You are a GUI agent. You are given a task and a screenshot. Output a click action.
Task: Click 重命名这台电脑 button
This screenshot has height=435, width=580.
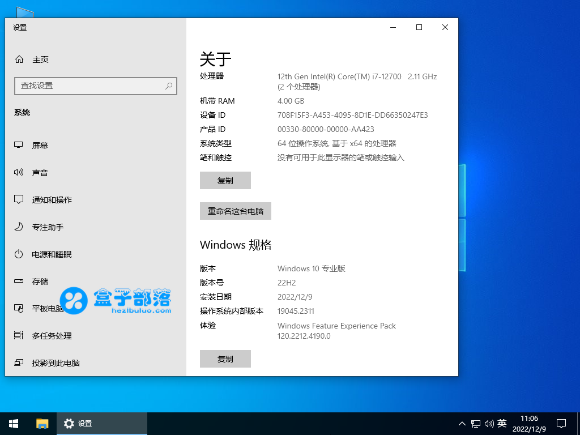coord(235,211)
